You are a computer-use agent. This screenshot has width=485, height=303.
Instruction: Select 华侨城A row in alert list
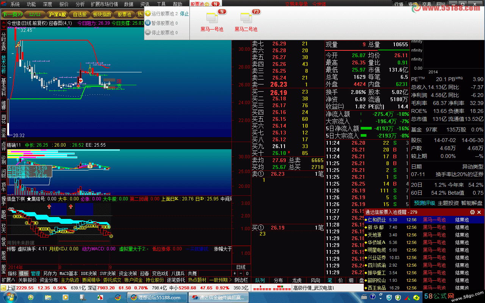point(424,242)
